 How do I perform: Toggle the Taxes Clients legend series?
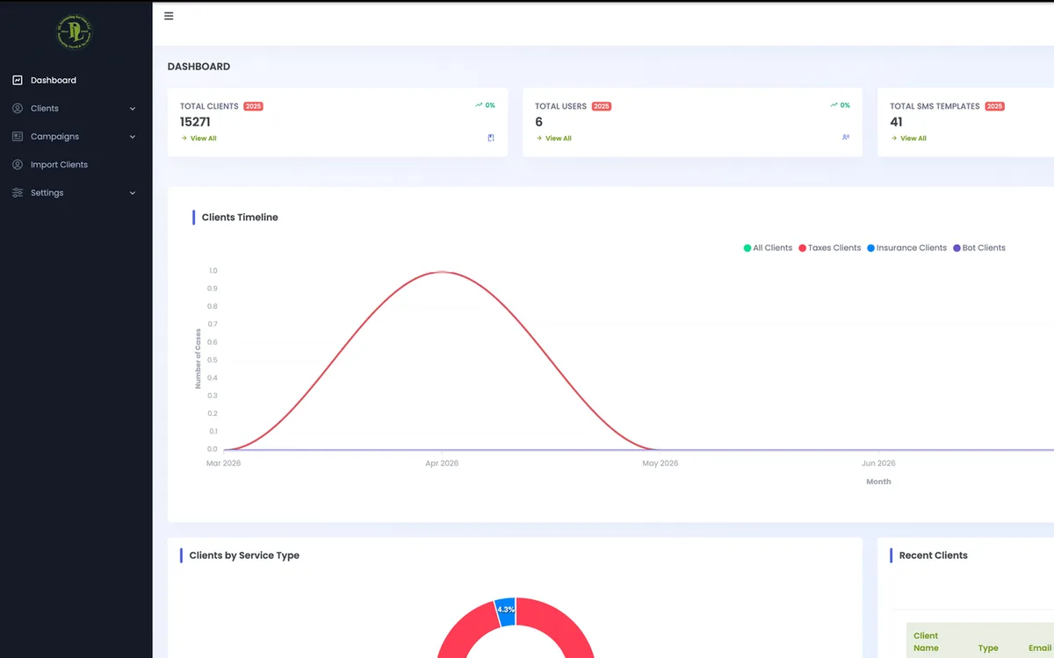[829, 248]
